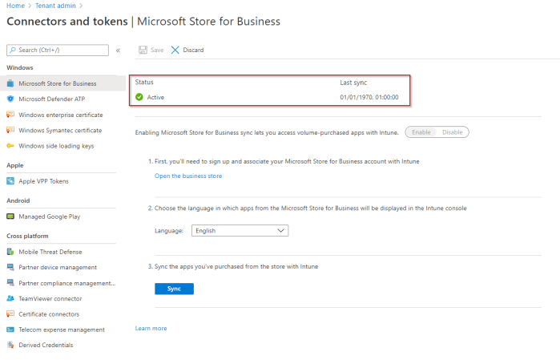Click the Discard X icon

pyautogui.click(x=175, y=50)
